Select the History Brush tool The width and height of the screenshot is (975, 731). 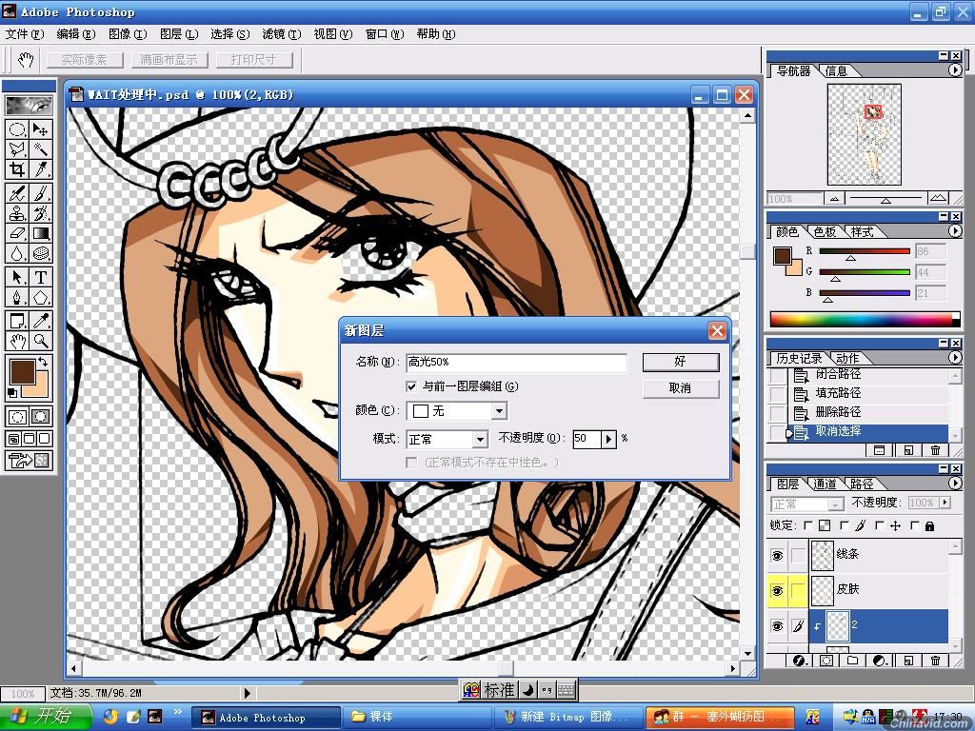[x=40, y=213]
